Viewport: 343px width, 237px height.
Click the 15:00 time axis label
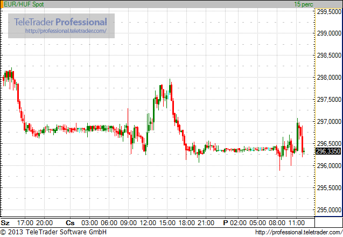point(167,223)
